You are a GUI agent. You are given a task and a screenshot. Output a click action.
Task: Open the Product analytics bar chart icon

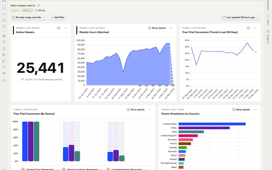(x=4, y=36)
